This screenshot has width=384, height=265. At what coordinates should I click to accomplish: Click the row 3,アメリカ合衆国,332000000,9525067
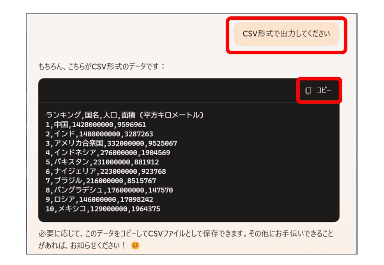pyautogui.click(x=111, y=143)
